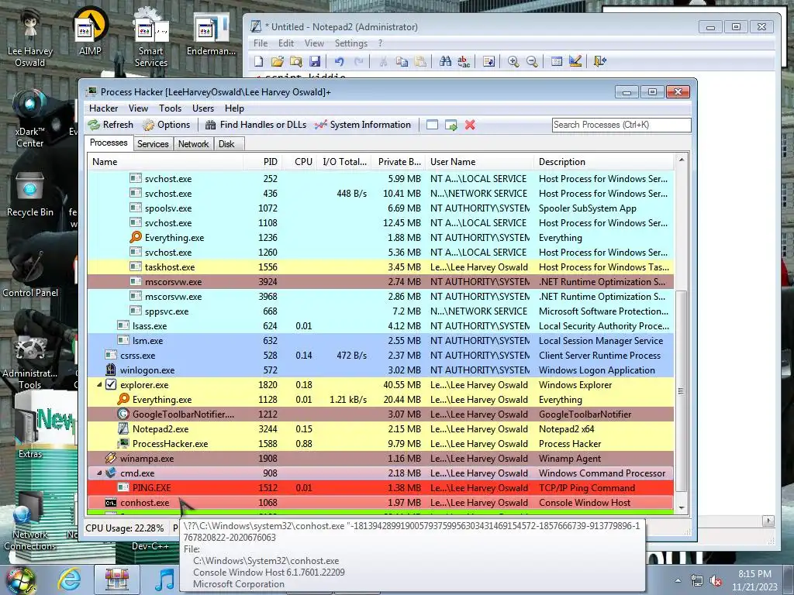Open the Hacker menu

coord(103,108)
